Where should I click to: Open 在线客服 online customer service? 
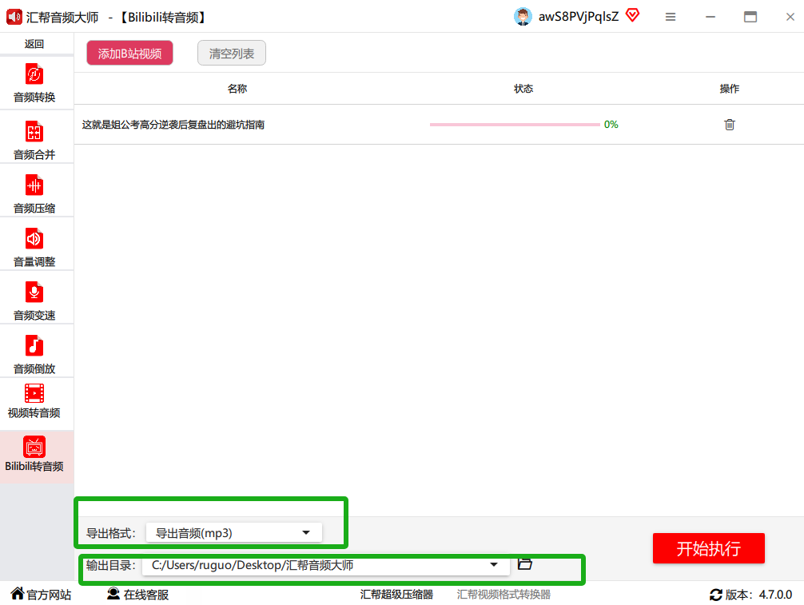[138, 595]
